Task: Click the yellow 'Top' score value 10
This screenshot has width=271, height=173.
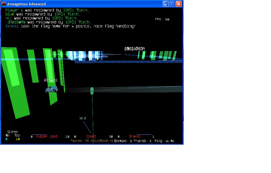Action: pyautogui.click(x=18, y=139)
